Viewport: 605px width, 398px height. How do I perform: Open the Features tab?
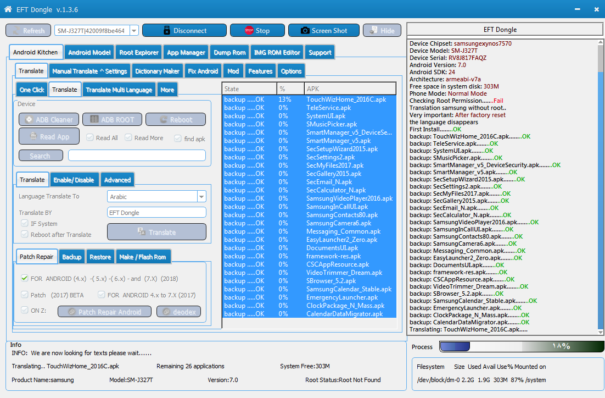[260, 71]
